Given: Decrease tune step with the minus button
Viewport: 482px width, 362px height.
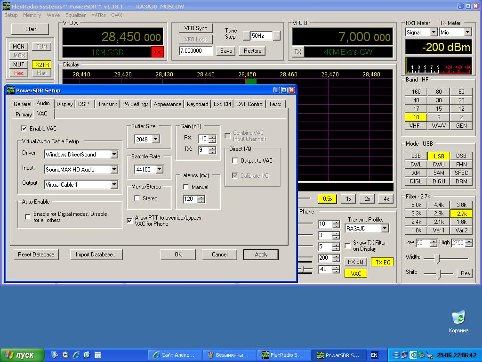Looking at the screenshot, I should [246, 36].
